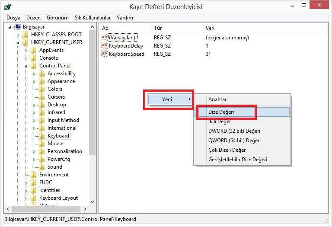Click the International folder icon
This screenshot has width=332, height=227.
42,128
